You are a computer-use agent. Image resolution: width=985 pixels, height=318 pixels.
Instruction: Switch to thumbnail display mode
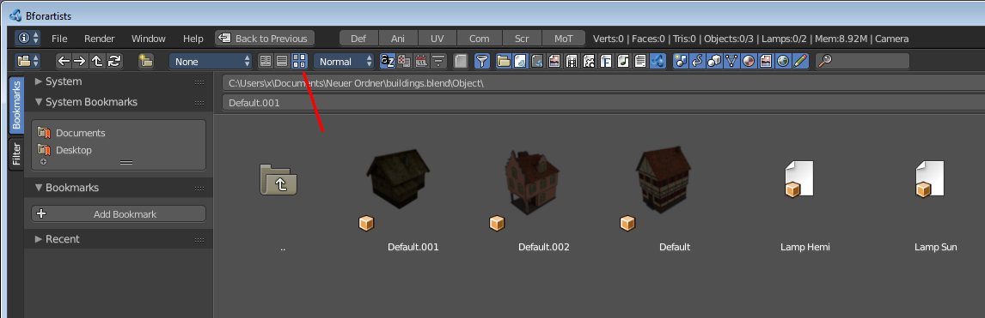click(299, 61)
